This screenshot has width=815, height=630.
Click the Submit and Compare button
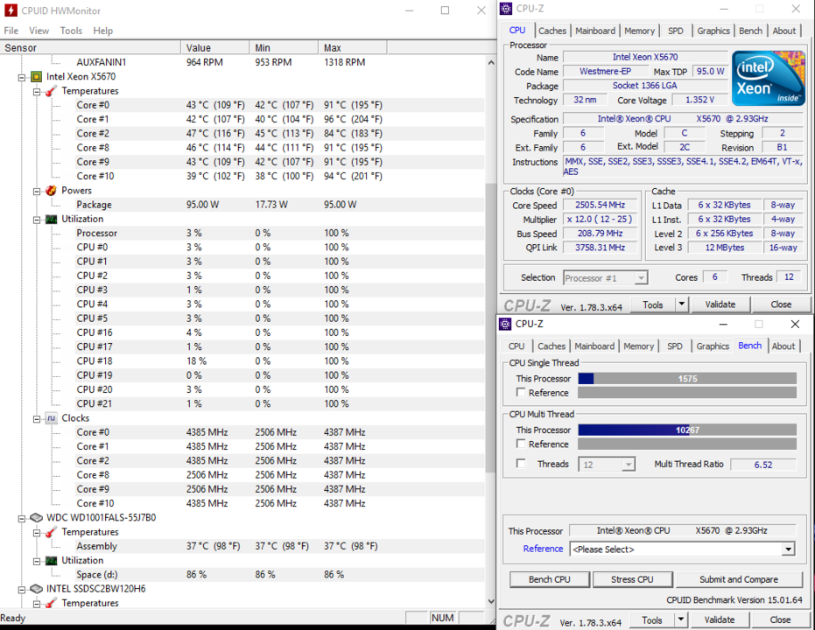pos(739,579)
